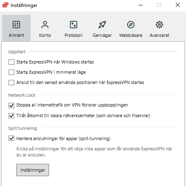Screen dimensions: 186x186
Task: Open the Webbläsare compass icon
Action: (131, 25)
